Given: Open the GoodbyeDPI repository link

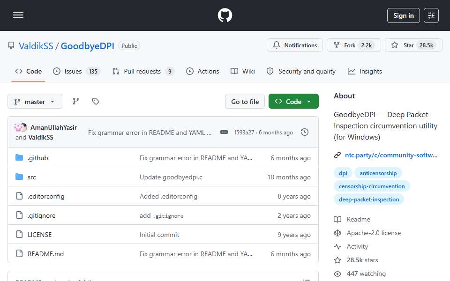Looking at the screenshot, I should (88, 46).
